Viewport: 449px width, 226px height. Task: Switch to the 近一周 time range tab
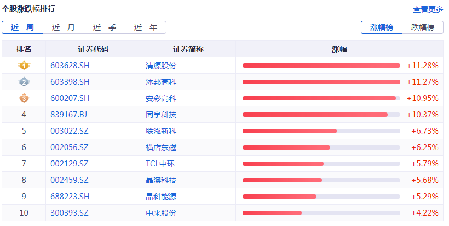coord(22,27)
